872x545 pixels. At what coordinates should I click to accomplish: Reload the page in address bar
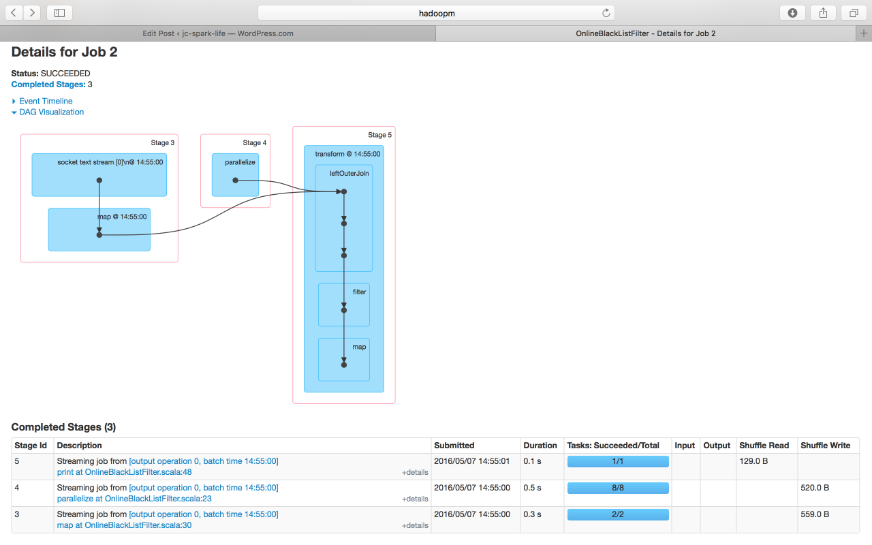tap(606, 12)
